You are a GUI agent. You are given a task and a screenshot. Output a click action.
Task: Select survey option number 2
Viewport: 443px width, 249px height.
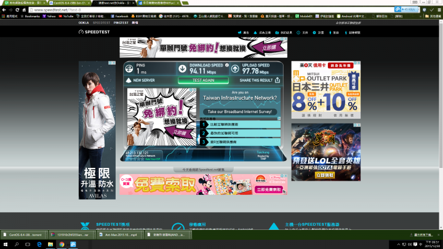[240, 133]
